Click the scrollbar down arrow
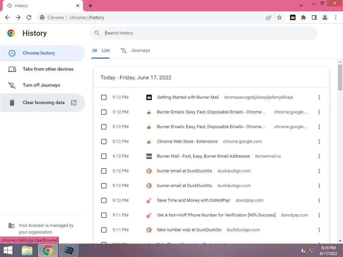The width and height of the screenshot is (343, 257). 340,241
